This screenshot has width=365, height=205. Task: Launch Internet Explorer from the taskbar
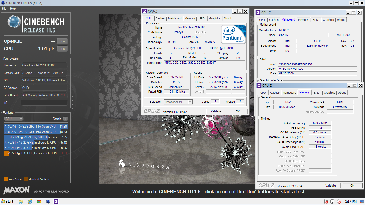[30, 202]
